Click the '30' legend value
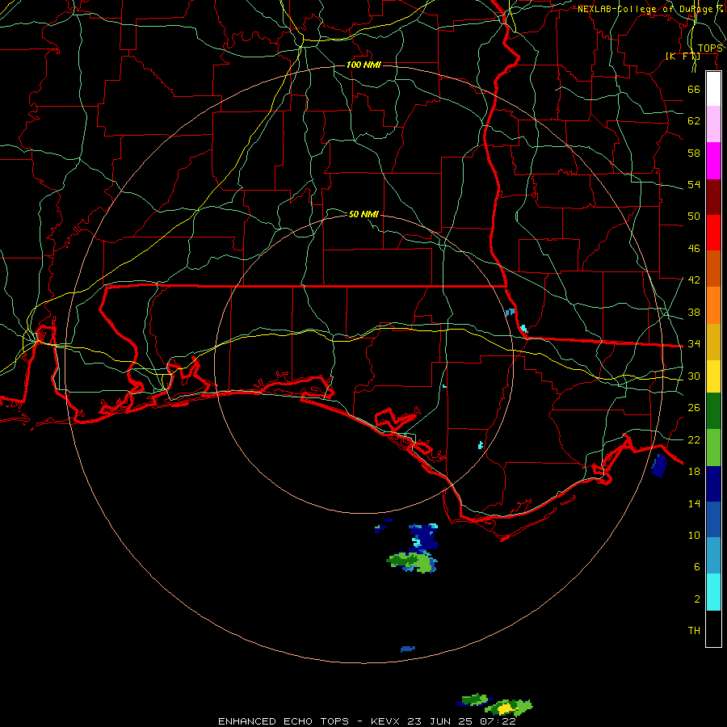Image resolution: width=727 pixels, height=727 pixels. point(694,376)
